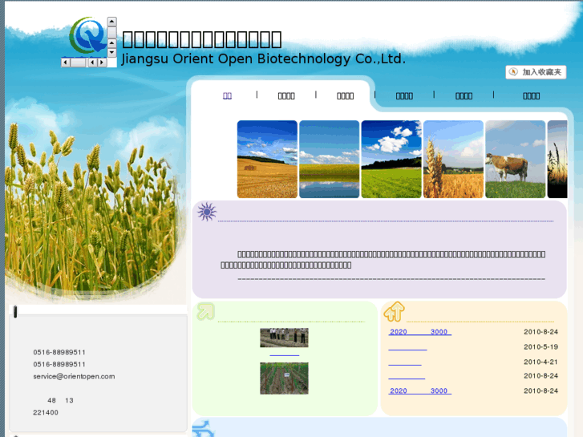The width and height of the screenshot is (583, 437).
Task: Open the group of people photo thumbnail
Action: pyautogui.click(x=284, y=338)
